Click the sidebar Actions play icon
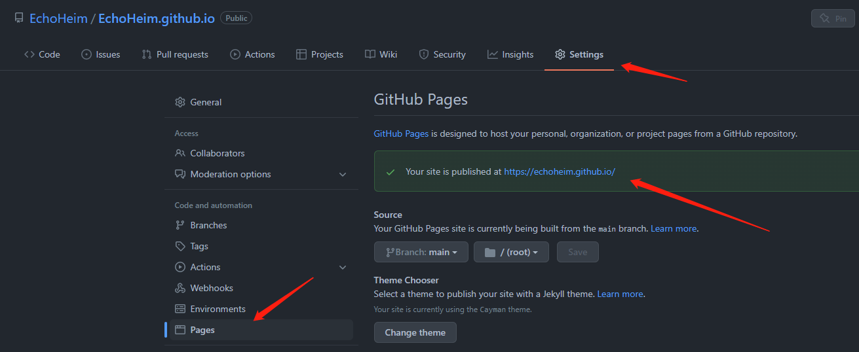 click(180, 267)
